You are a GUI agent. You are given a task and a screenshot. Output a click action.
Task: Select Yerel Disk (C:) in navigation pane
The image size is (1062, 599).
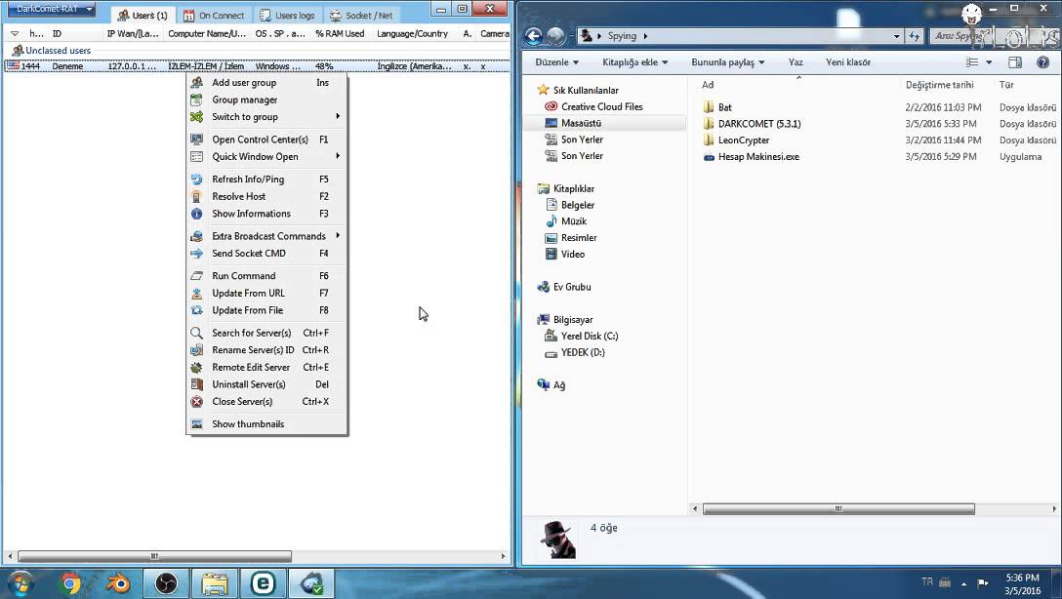coord(590,337)
